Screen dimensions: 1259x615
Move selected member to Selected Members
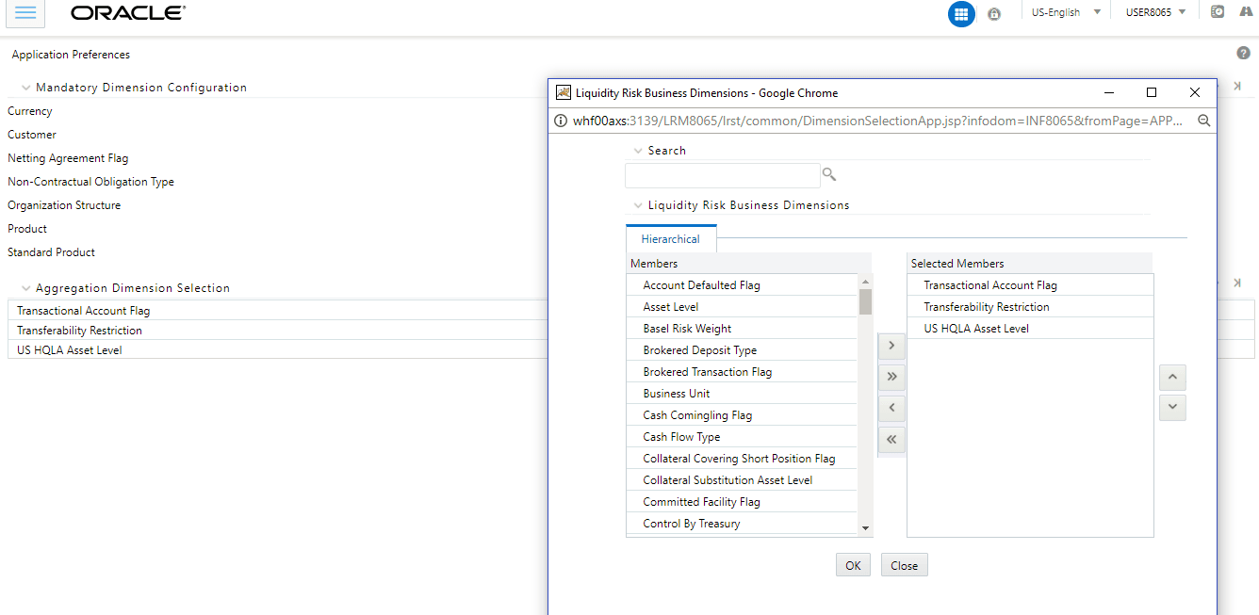click(x=891, y=346)
